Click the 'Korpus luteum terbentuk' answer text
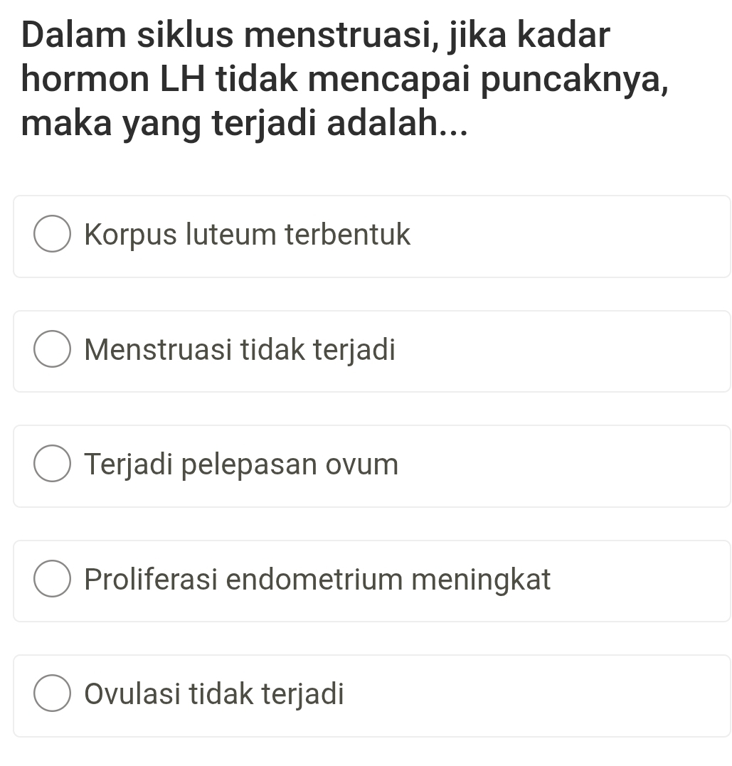This screenshot has height=766, width=732. pos(248,235)
